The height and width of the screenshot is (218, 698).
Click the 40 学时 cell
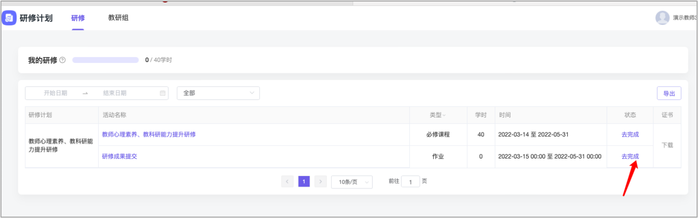[481, 134]
